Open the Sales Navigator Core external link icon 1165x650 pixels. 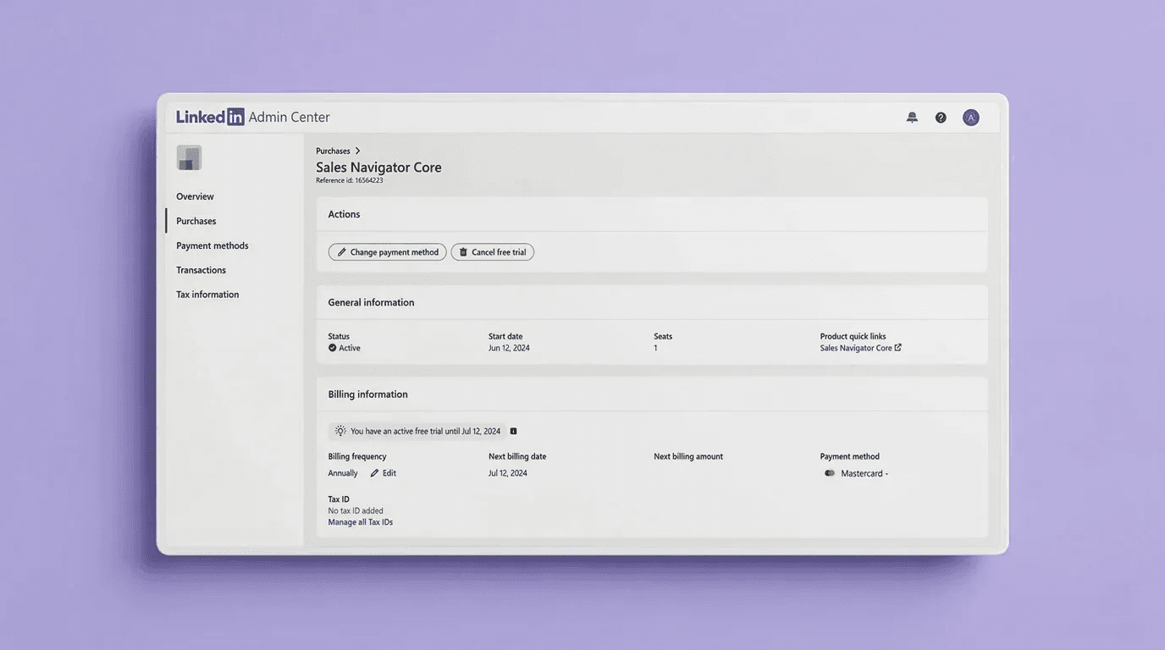point(898,347)
